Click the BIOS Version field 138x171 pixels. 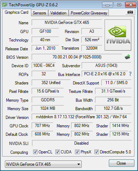click(77, 57)
